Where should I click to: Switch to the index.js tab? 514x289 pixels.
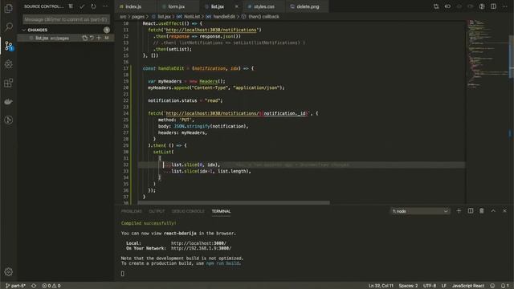tap(133, 6)
